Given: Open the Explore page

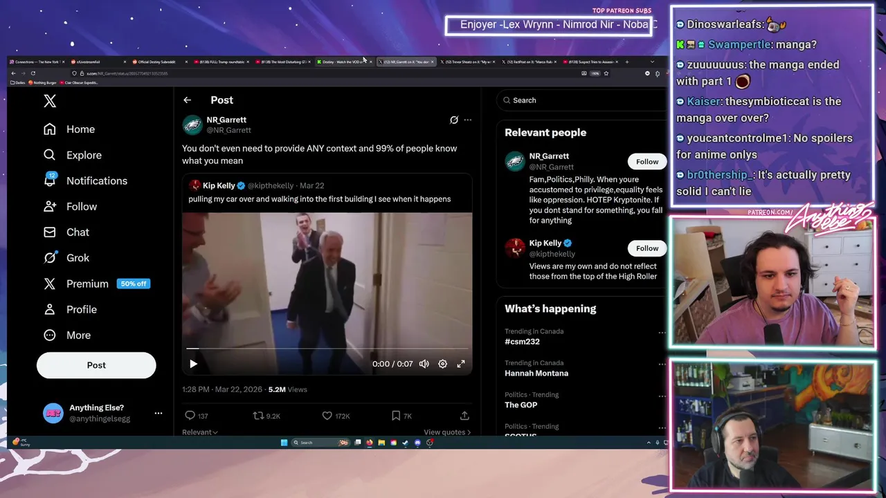Looking at the screenshot, I should point(73,155).
